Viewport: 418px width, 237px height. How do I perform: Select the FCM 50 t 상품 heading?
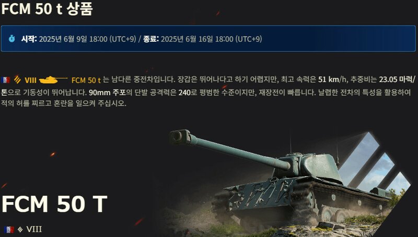47,8
